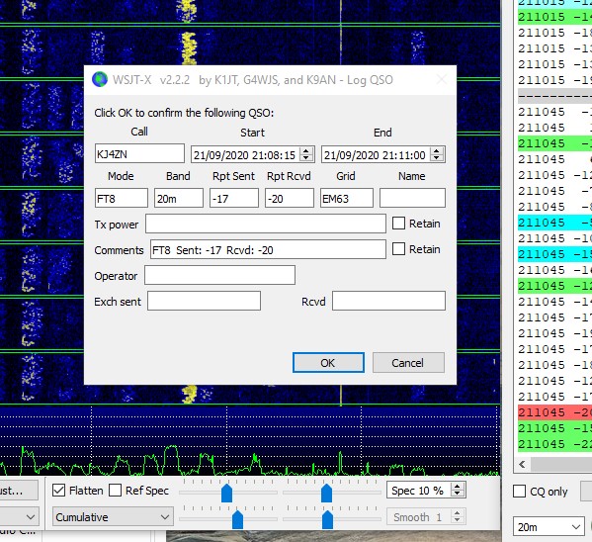Click the Comments field with FT8 report

[x=268, y=249]
